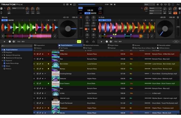This screenshot has width=181, height=118.
Task: Click the A Wee Dub cover art thumbnail
Action: [x=56, y=54]
